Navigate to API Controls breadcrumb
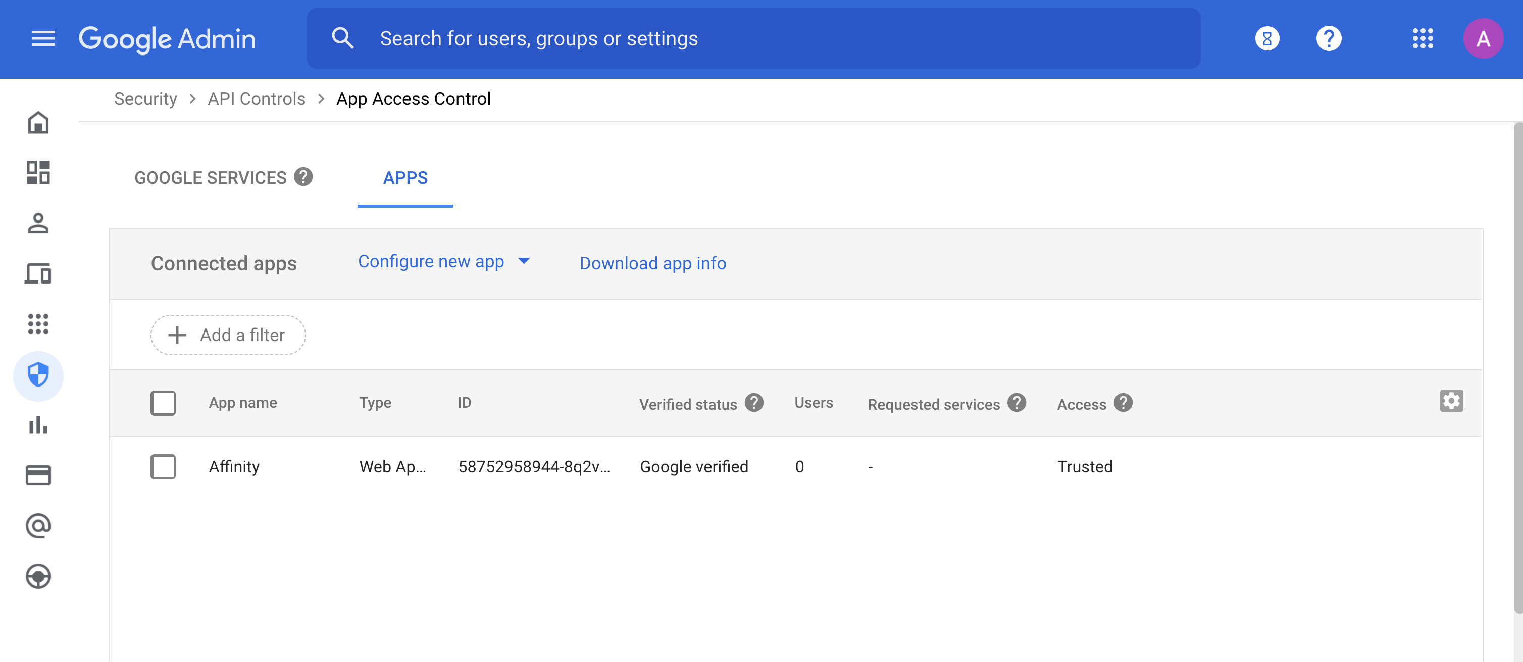 tap(257, 99)
